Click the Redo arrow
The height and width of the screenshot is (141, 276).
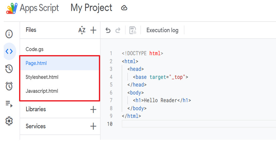click(x=118, y=30)
